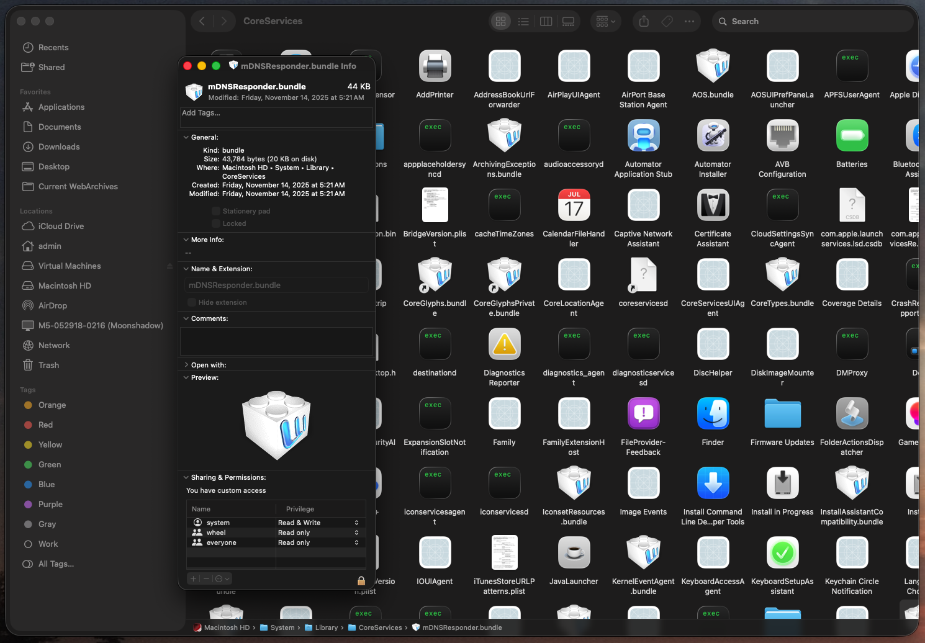Image resolution: width=925 pixels, height=643 pixels.
Task: Toggle the Hide extension checkbox
Action: [x=192, y=302]
